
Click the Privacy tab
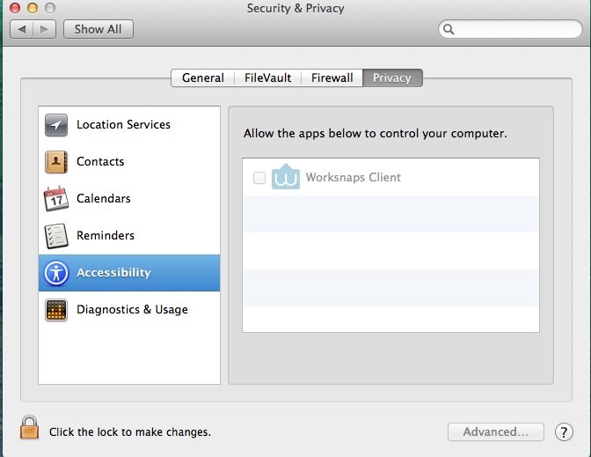pos(392,78)
